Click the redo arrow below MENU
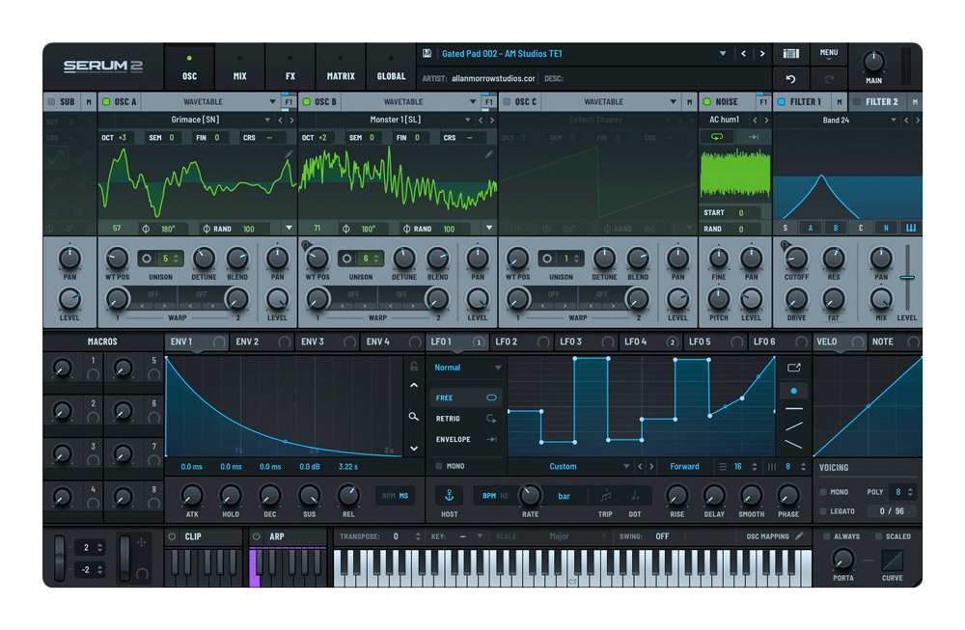 tap(829, 79)
